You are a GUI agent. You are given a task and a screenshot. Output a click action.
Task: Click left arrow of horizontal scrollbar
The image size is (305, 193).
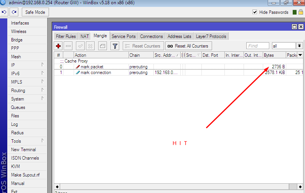(57, 187)
